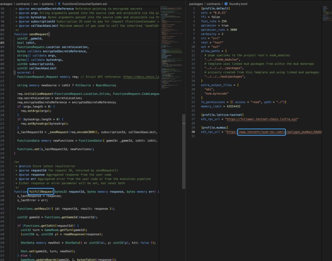Click 'GameRoom.updateBoards' call

[68, 260]
